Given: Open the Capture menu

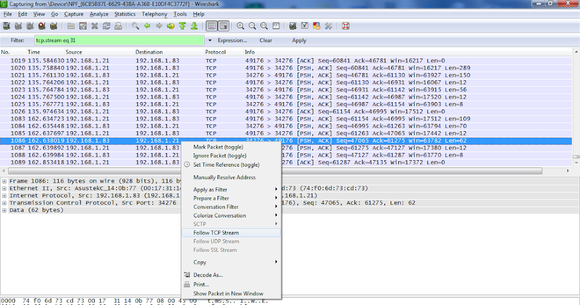Looking at the screenshot, I should [74, 14].
